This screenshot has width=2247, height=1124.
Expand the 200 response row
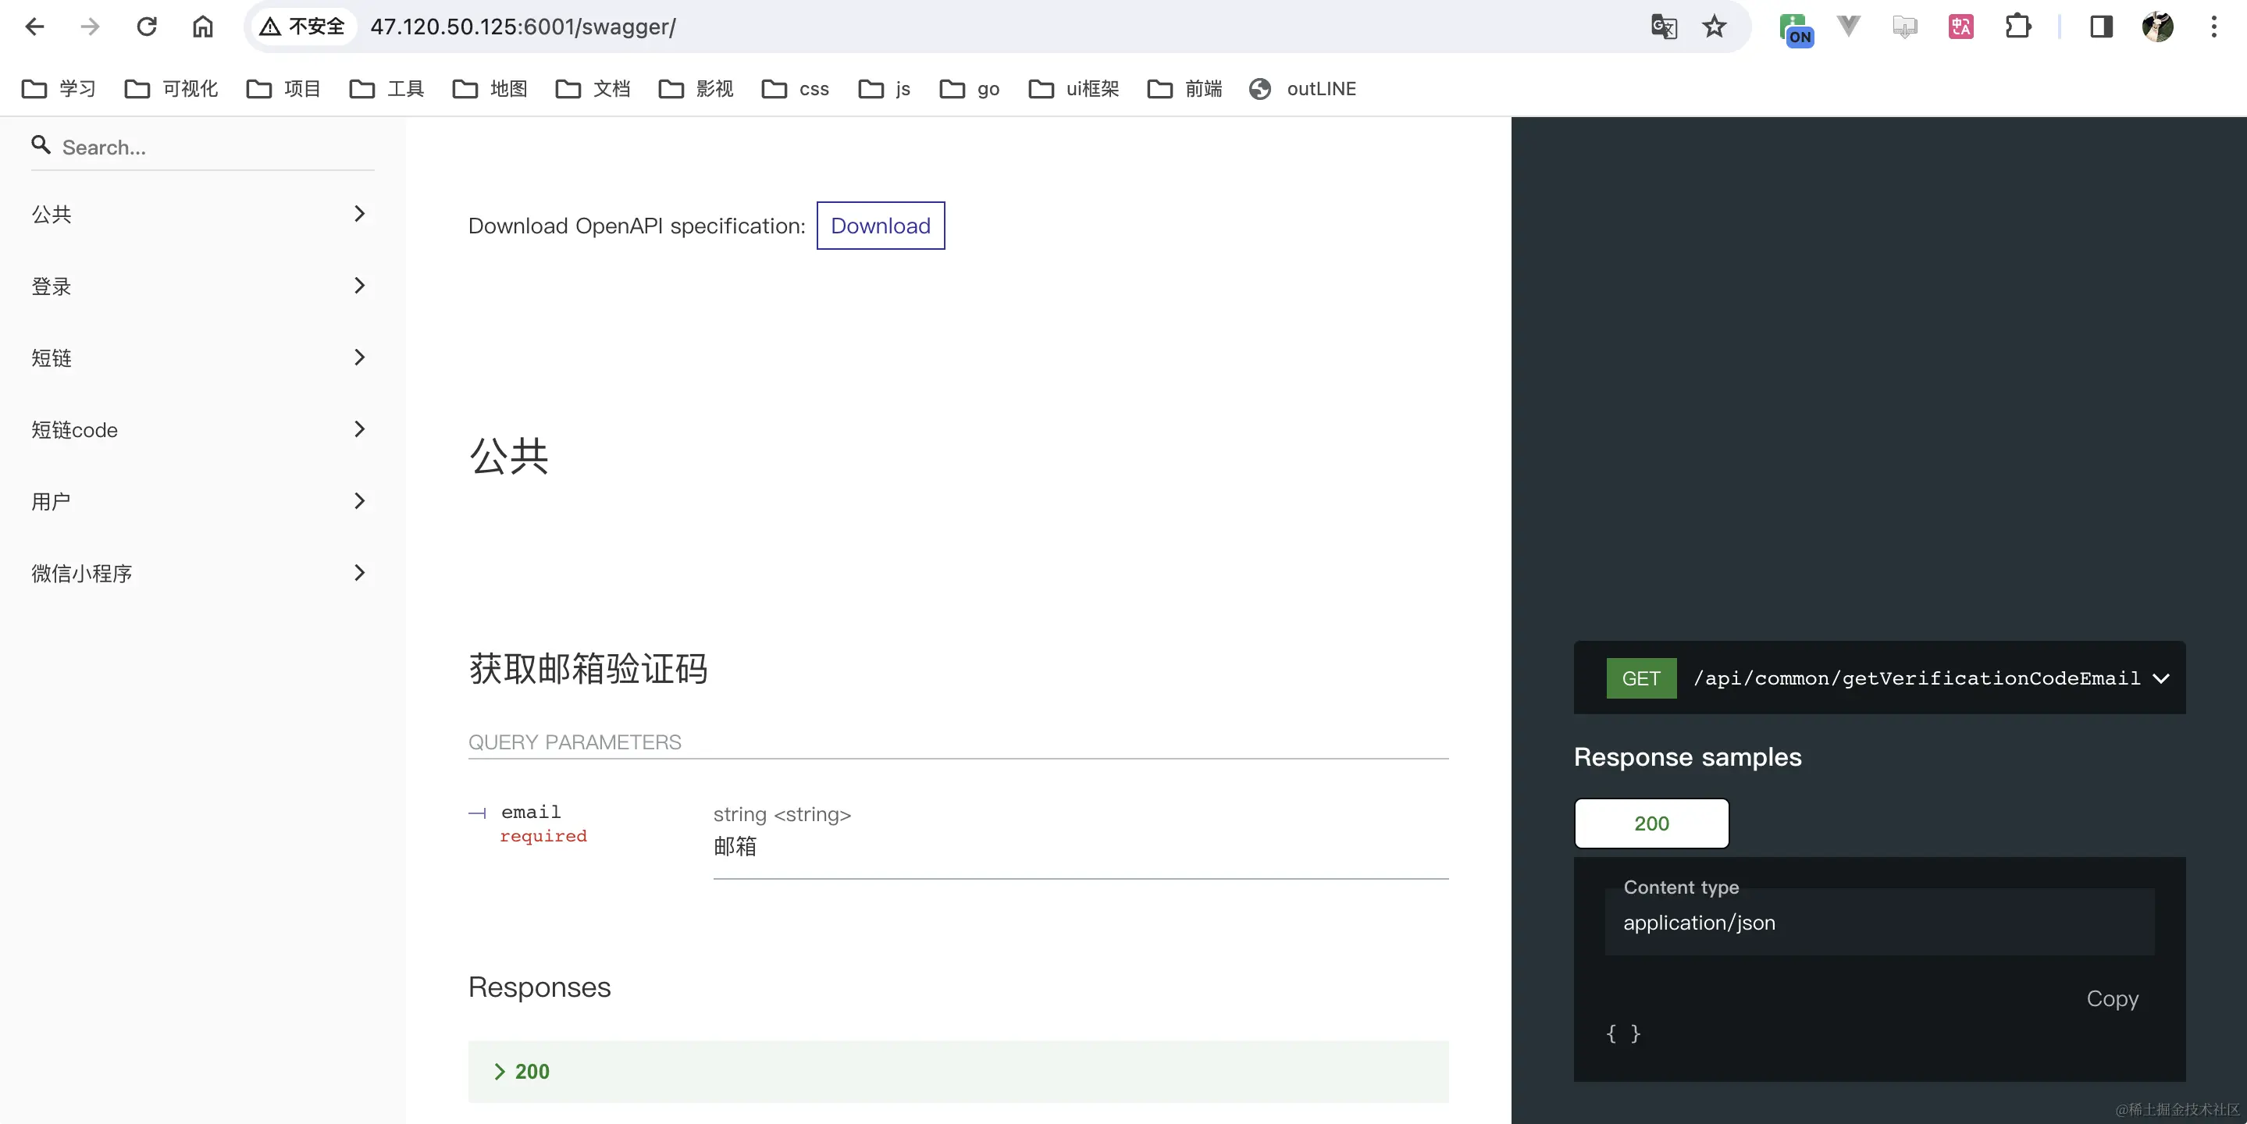958,1072
